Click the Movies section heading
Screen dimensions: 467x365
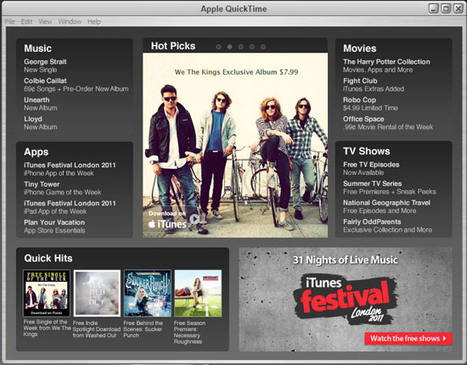click(359, 48)
